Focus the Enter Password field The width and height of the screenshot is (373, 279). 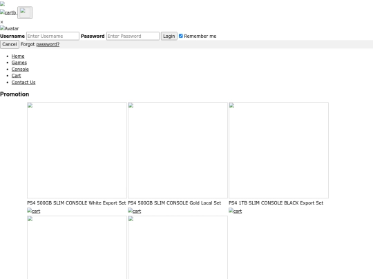pos(133,36)
